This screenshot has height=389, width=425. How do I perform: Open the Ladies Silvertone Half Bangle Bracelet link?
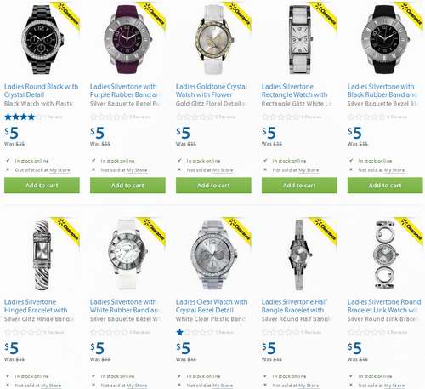point(294,306)
